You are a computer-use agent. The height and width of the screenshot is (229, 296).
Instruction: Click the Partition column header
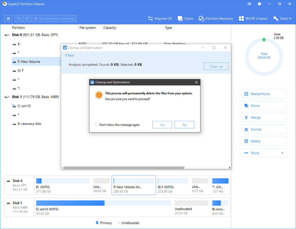(x=18, y=28)
